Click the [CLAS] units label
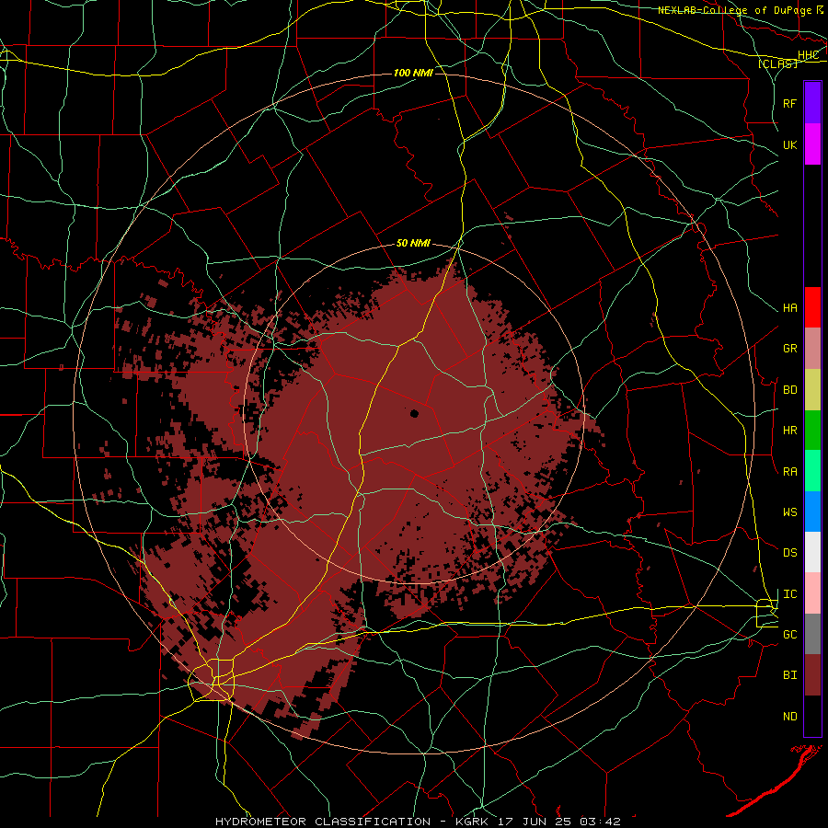 coord(777,64)
